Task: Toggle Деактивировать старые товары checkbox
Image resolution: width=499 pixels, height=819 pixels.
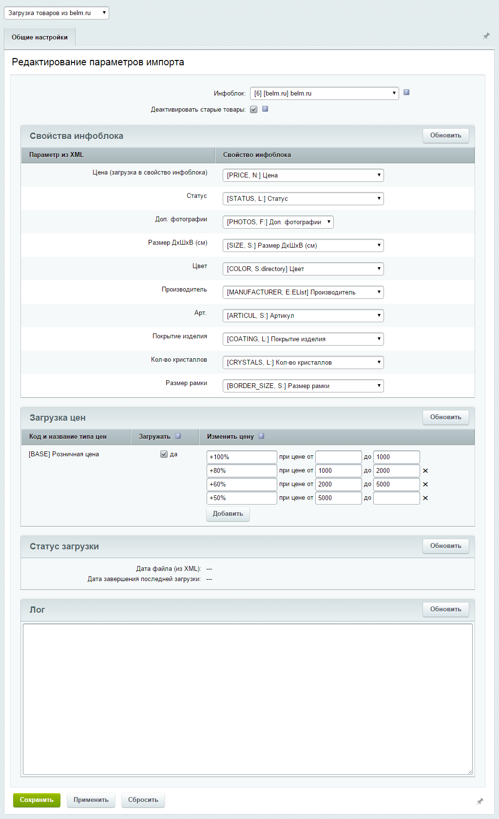Action: (253, 109)
